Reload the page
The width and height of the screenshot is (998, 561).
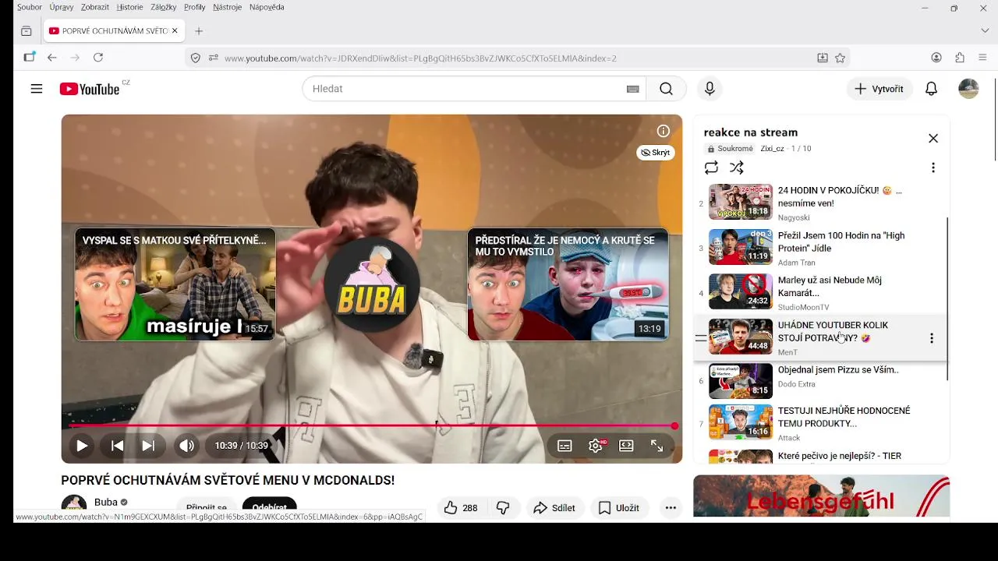pos(98,58)
